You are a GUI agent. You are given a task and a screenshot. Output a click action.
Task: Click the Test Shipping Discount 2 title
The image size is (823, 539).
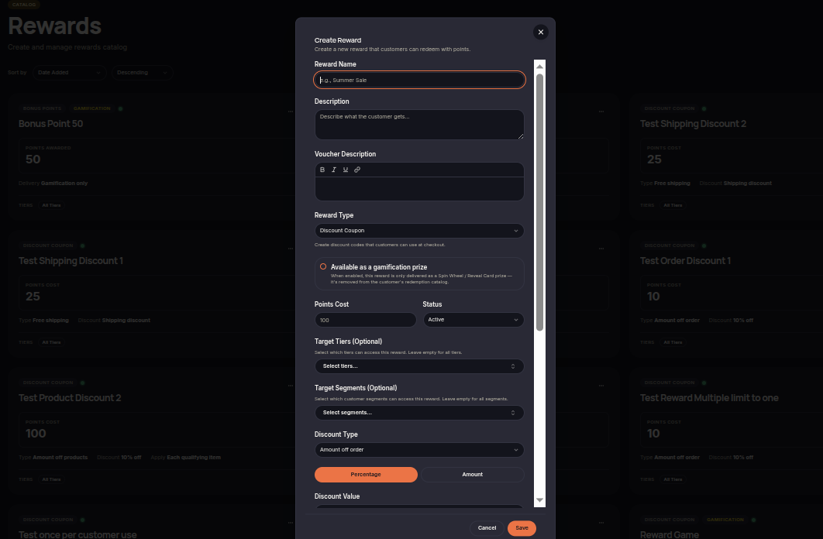(x=693, y=124)
